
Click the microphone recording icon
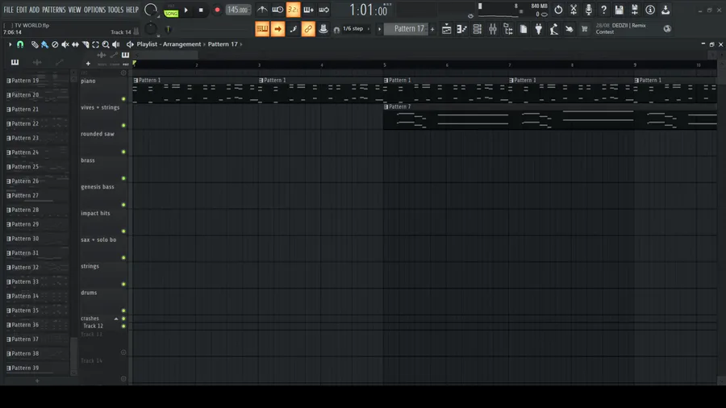point(589,10)
